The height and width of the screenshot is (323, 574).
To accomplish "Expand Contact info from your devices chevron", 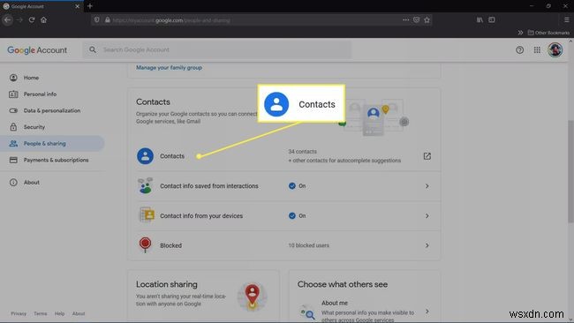I will pos(427,216).
